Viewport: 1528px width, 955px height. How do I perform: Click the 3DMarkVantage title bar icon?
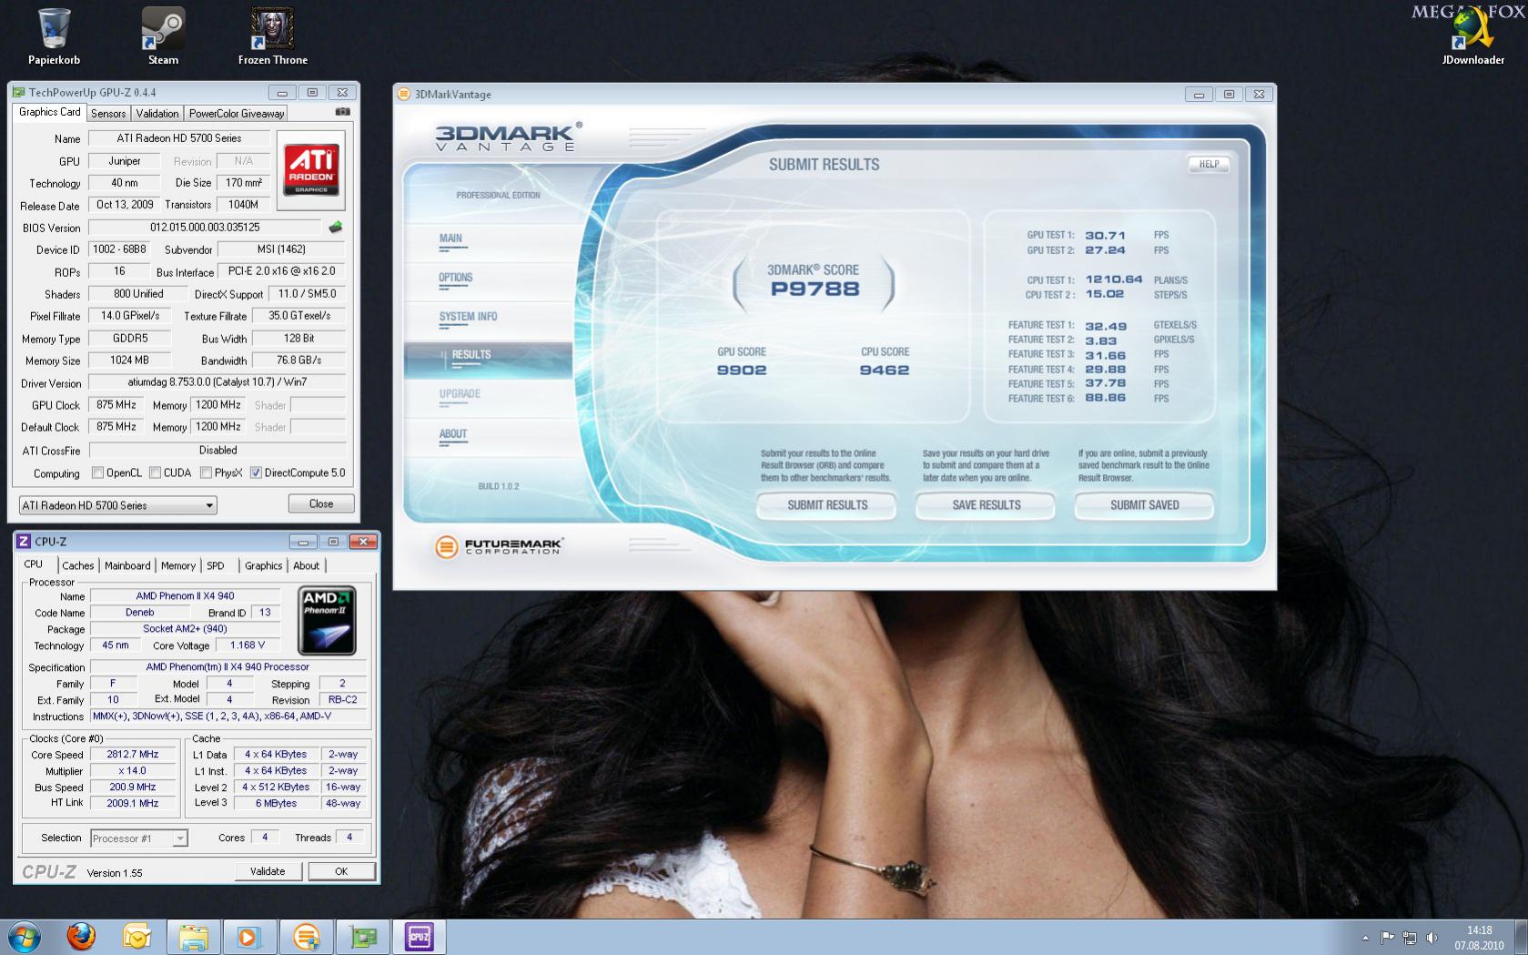tap(404, 94)
